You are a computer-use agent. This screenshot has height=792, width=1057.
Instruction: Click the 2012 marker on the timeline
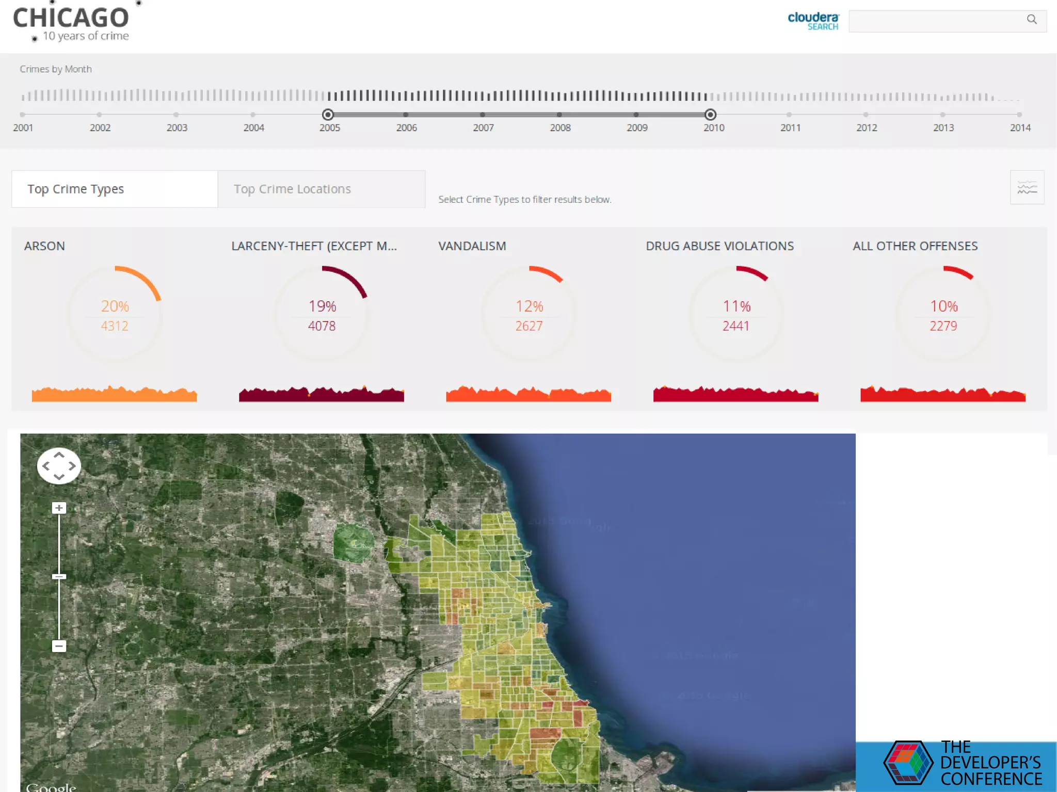866,115
